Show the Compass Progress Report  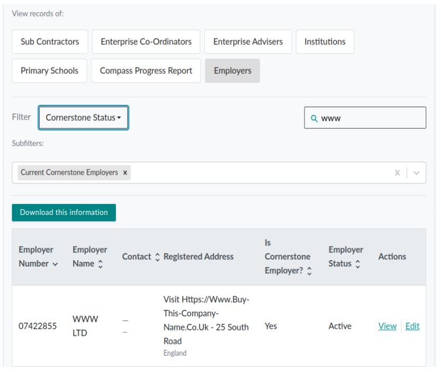(x=146, y=71)
